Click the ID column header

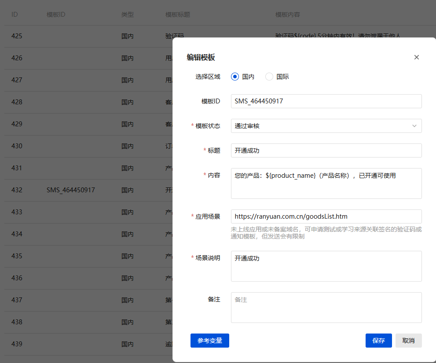[x=15, y=15]
